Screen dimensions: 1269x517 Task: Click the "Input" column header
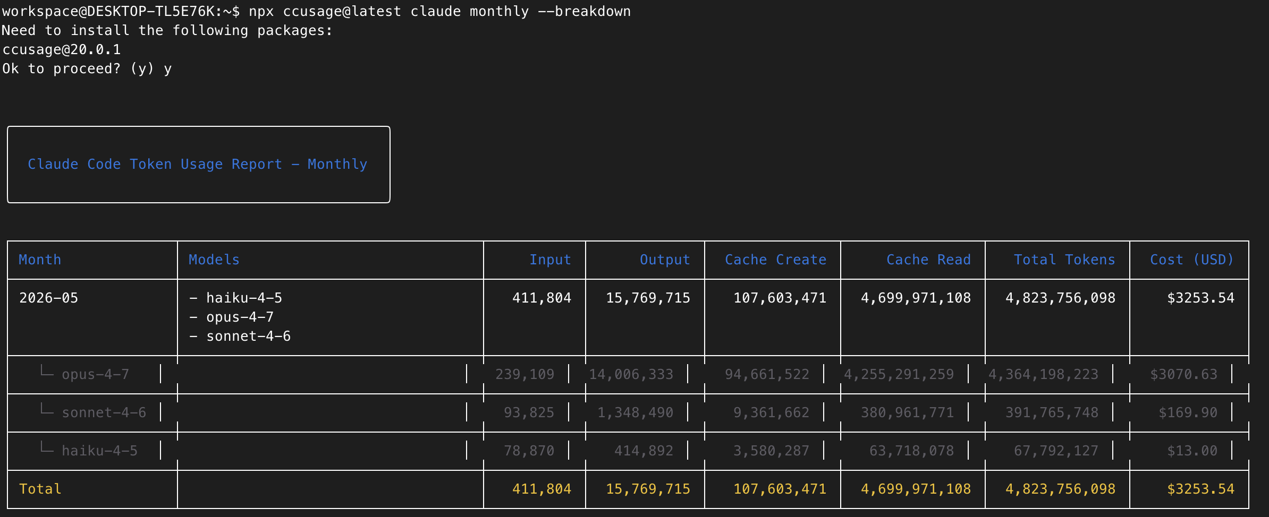point(550,260)
